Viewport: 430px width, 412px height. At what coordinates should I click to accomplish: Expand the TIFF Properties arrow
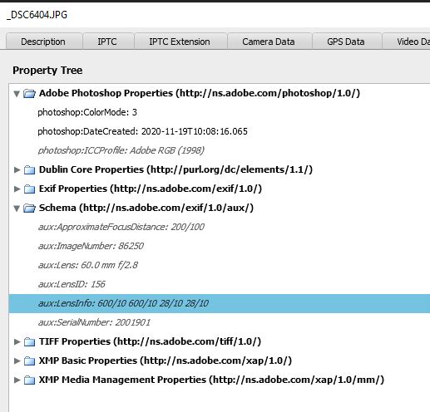point(17,342)
